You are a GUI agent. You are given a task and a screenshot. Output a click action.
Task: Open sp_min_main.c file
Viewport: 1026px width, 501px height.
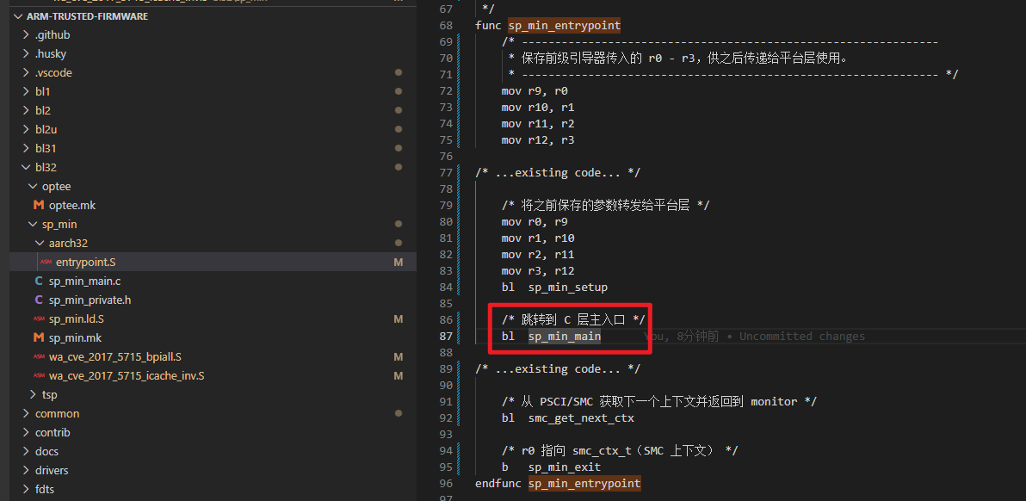[x=85, y=281]
